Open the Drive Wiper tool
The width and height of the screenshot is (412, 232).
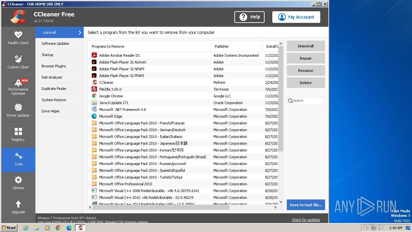click(60, 111)
